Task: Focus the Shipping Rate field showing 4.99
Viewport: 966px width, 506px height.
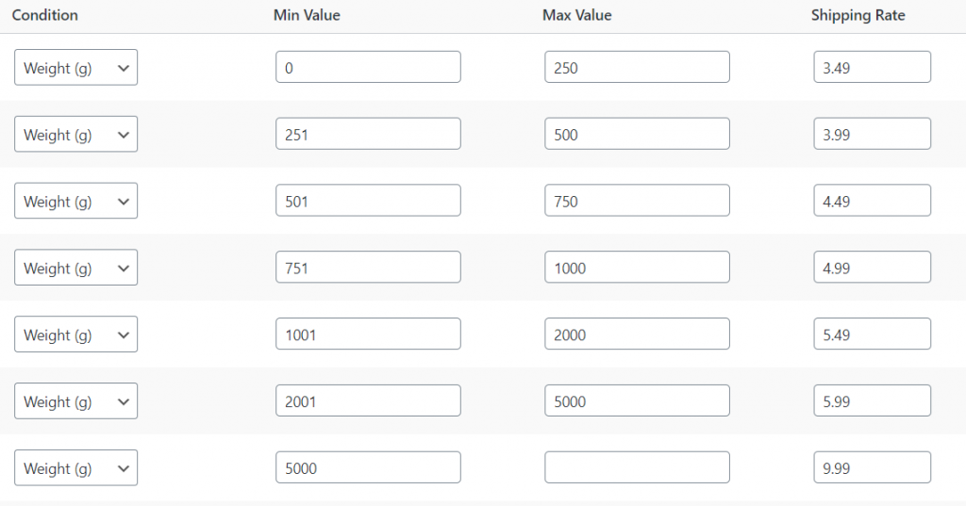Action: (x=873, y=268)
